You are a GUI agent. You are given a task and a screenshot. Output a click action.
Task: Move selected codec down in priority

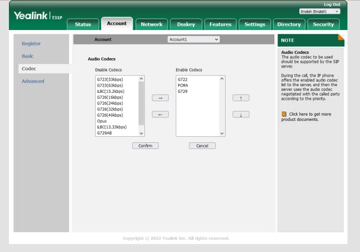(241, 114)
